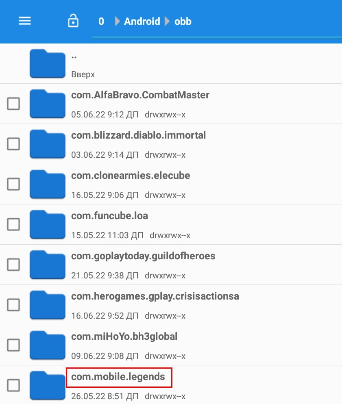The height and width of the screenshot is (404, 342).
Task: Click the arrow between Android and obb
Action: (167, 21)
